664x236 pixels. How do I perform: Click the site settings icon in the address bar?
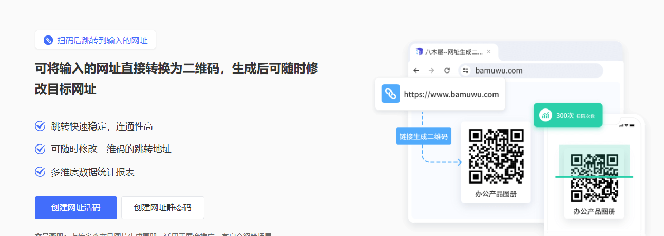466,70
